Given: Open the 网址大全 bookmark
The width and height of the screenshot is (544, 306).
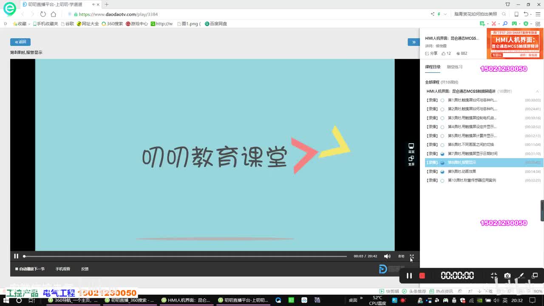Looking at the screenshot, I should 88,24.
